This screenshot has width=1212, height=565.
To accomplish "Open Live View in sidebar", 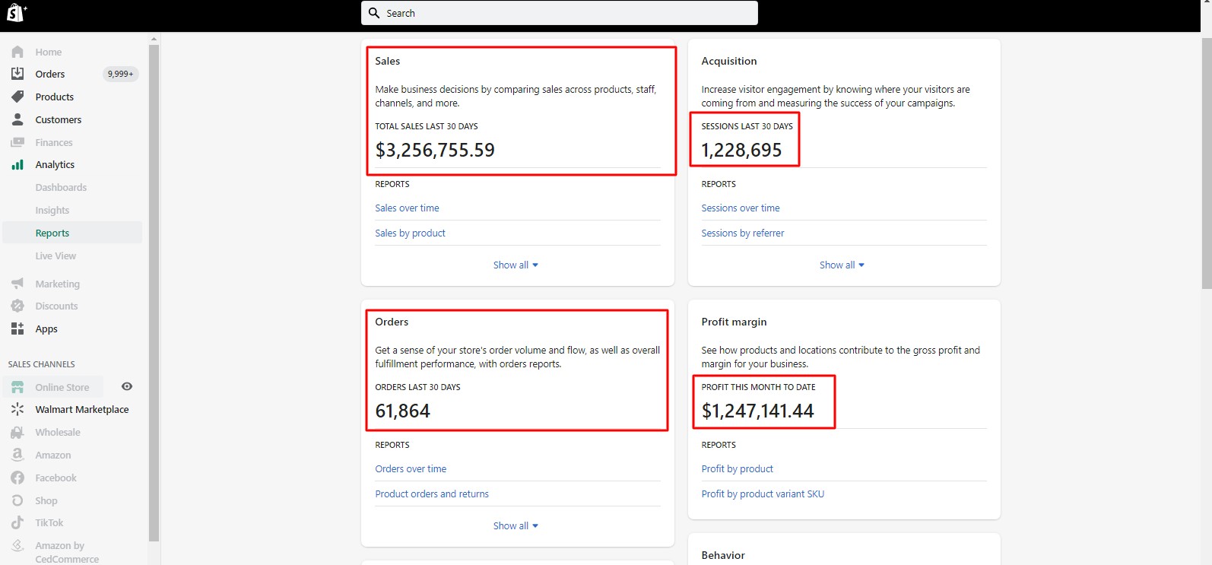I will [x=56, y=256].
